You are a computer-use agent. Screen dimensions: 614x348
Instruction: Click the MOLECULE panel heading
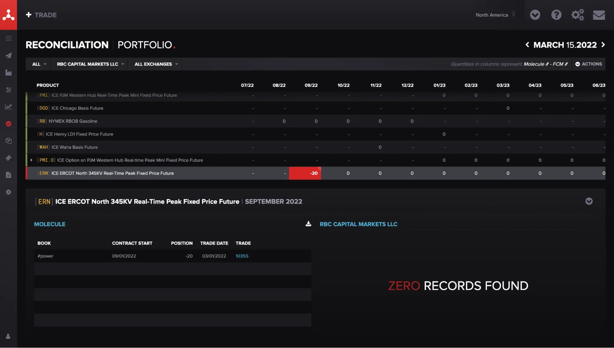tap(50, 224)
